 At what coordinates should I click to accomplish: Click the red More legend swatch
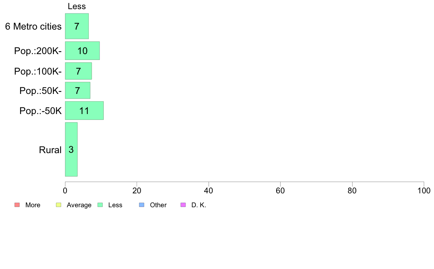click(x=17, y=205)
